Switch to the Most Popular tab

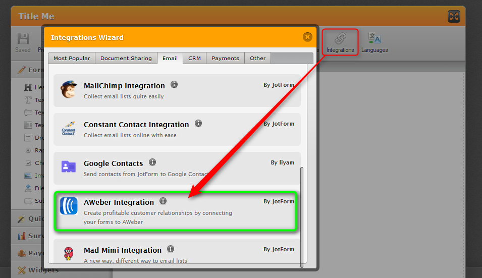tap(72, 59)
